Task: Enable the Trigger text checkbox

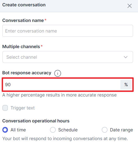Action: coord(5,108)
